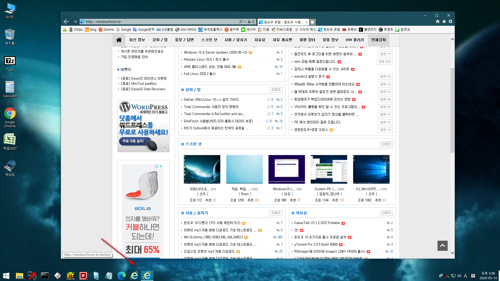
Task: Click the WordPress banner advertisement
Action: (143, 126)
